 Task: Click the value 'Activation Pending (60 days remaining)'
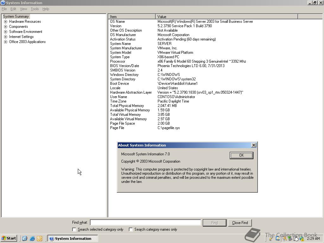187,39
